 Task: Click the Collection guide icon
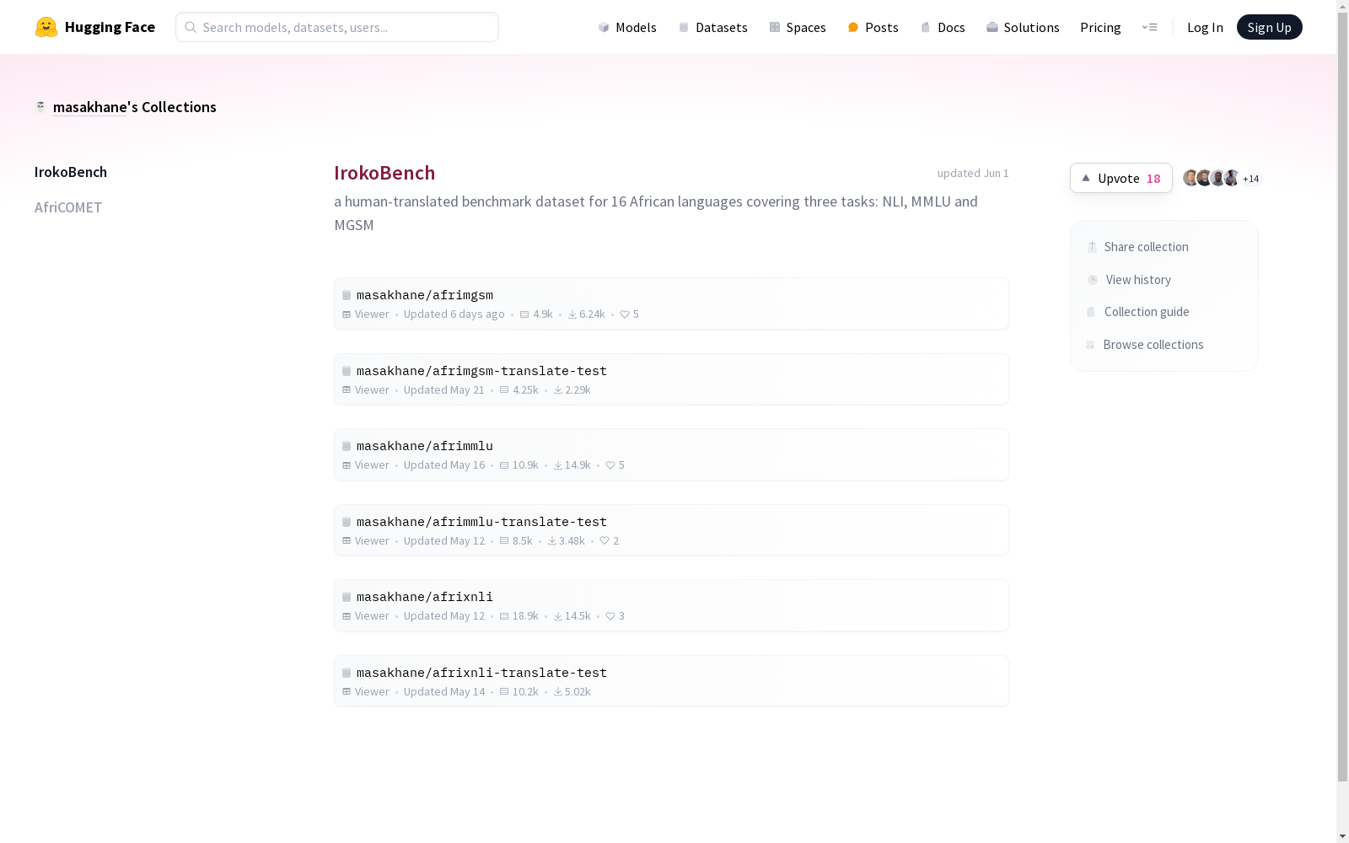1091,312
